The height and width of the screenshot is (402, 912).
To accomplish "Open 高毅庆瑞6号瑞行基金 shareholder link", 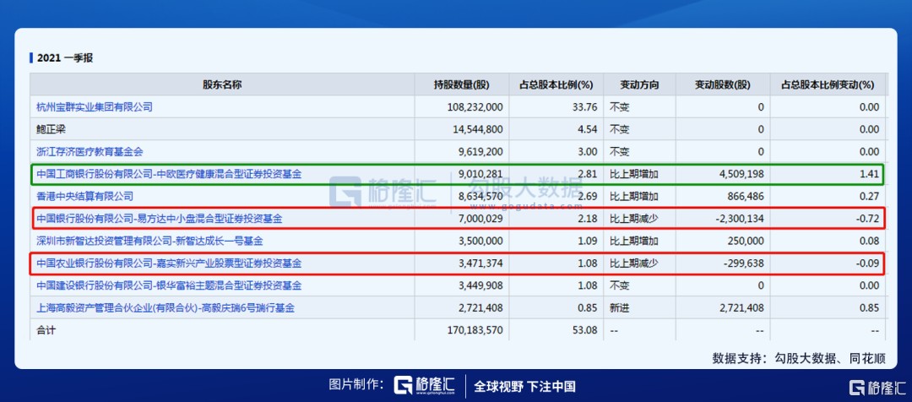I will [166, 308].
